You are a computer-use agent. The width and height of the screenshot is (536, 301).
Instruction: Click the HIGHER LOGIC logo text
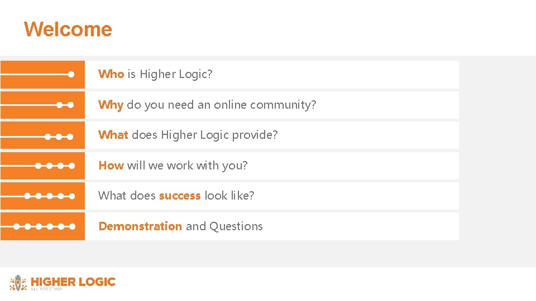(x=73, y=281)
